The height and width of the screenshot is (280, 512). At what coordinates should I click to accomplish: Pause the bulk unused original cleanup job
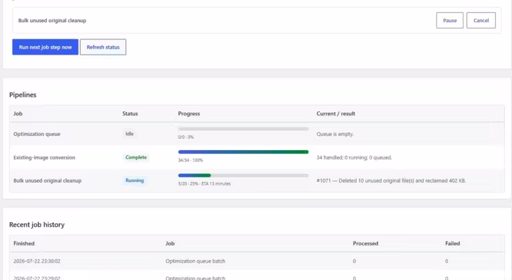[x=449, y=20]
